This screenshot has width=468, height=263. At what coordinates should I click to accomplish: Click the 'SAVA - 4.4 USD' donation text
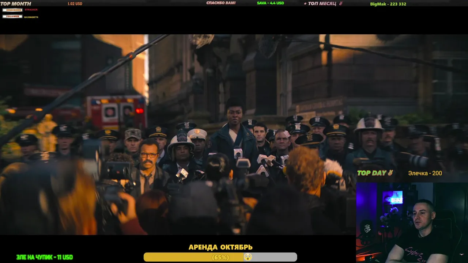[x=271, y=3]
